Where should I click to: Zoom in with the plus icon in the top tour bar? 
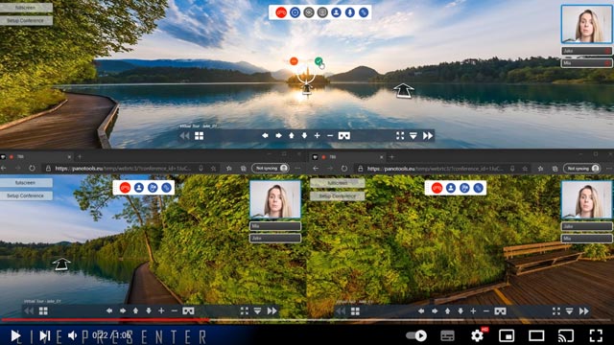click(318, 136)
